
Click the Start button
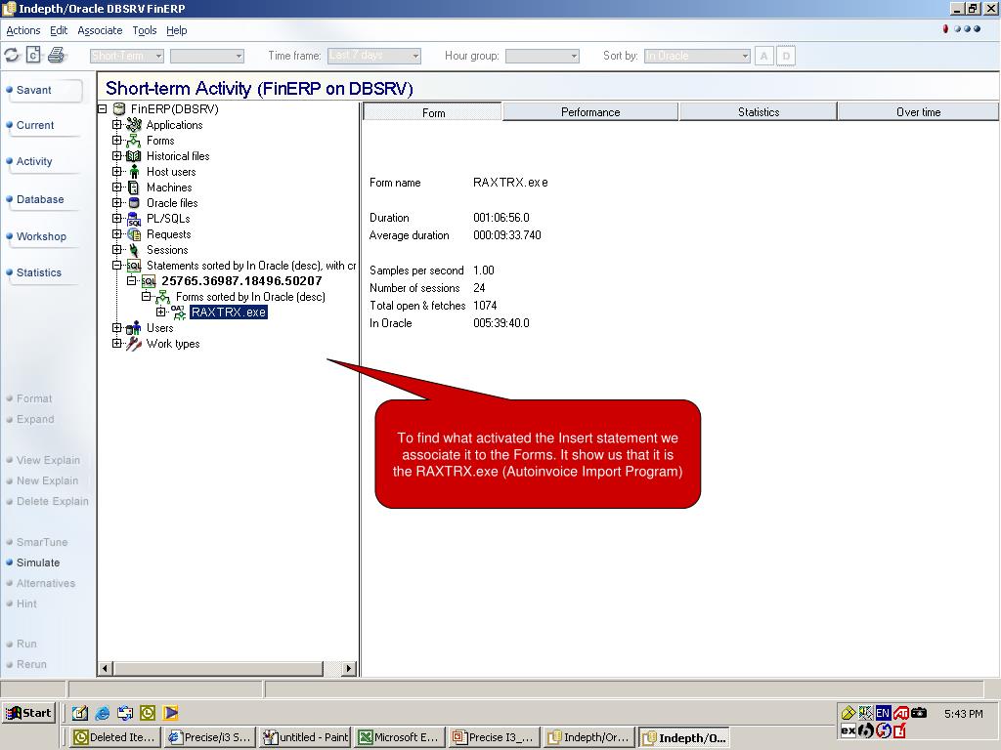(x=29, y=713)
